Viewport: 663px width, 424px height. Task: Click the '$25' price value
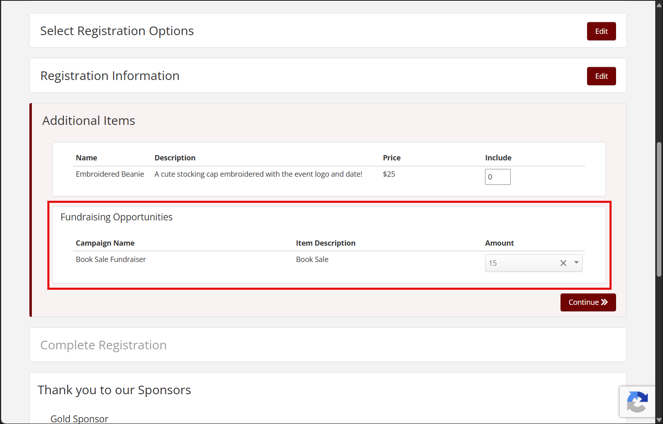coord(389,174)
